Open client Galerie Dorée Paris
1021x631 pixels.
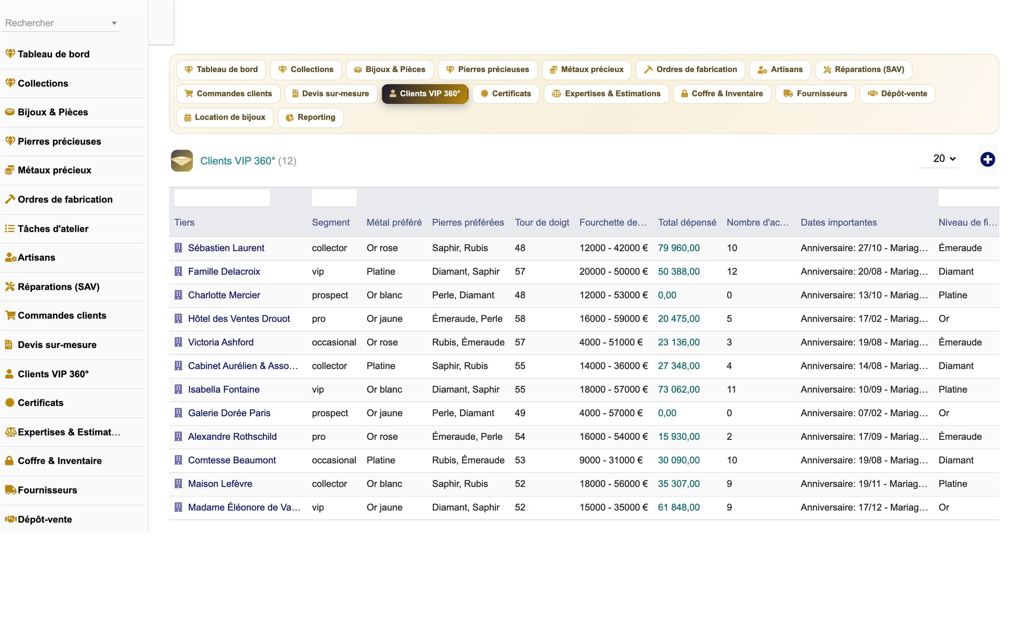click(229, 413)
